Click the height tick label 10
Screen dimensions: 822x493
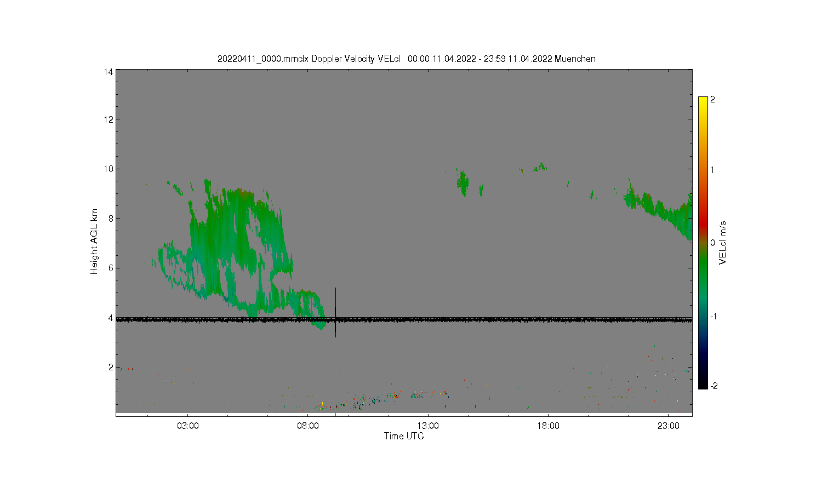[109, 169]
